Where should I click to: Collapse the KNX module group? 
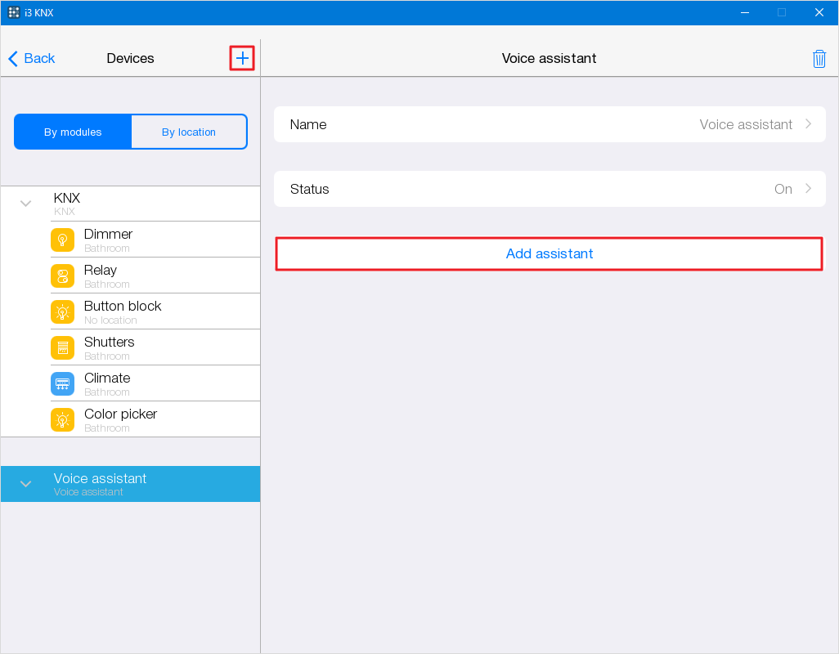coord(25,204)
